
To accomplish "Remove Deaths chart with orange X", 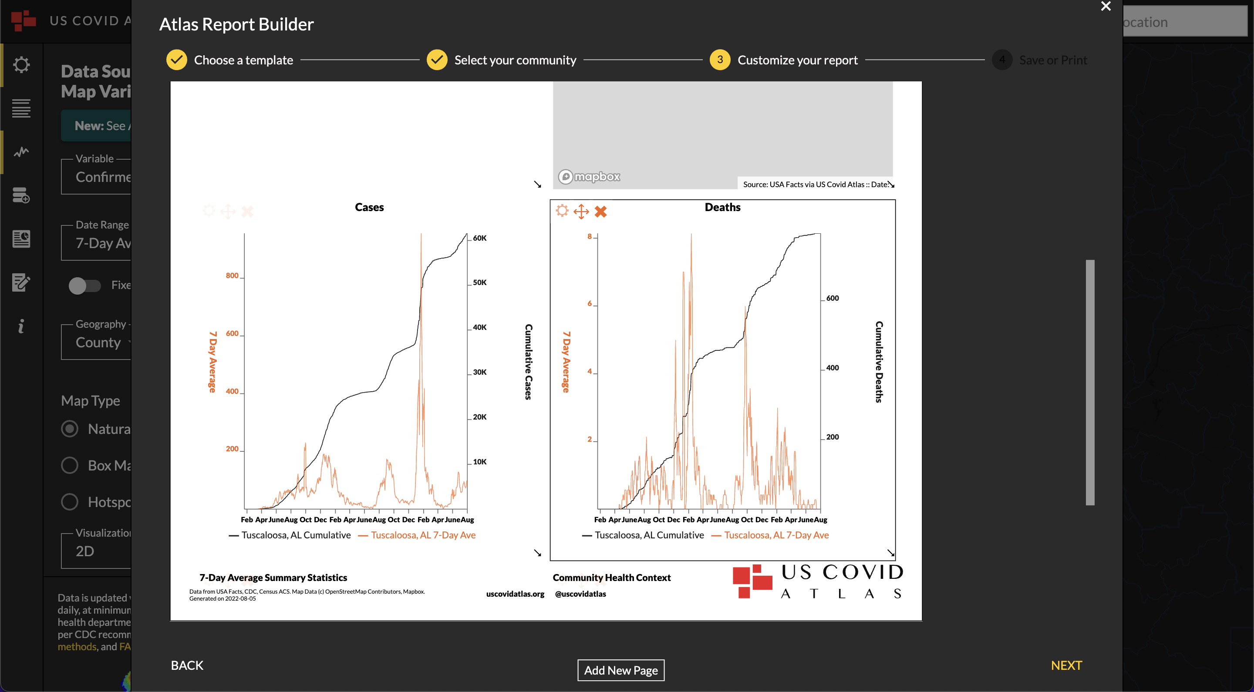I will pos(601,211).
